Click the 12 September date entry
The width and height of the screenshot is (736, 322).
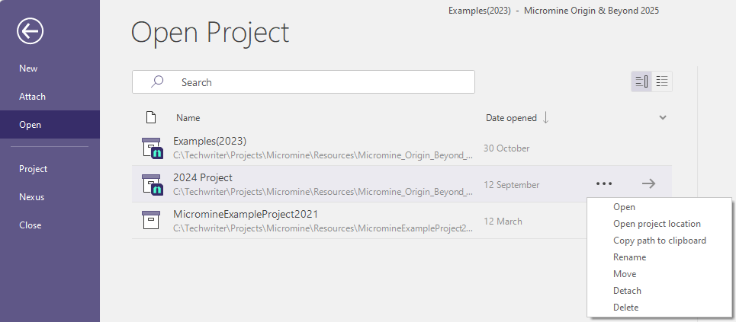(512, 185)
